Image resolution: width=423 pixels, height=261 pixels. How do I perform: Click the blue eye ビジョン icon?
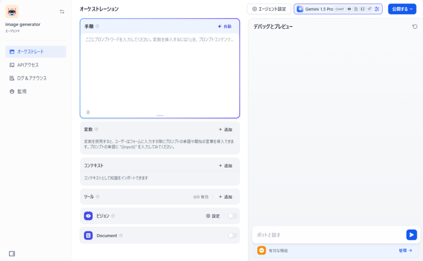tap(88, 216)
